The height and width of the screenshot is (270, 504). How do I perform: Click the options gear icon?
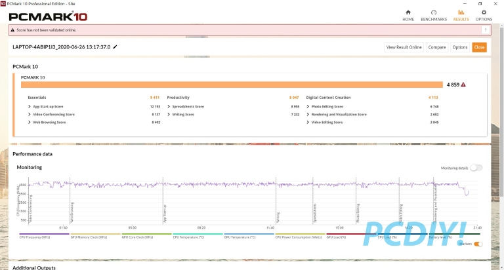484,12
